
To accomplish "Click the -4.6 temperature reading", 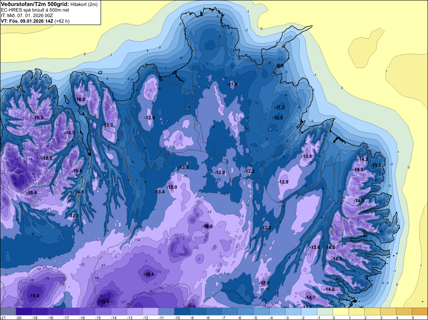I will [80, 192].
